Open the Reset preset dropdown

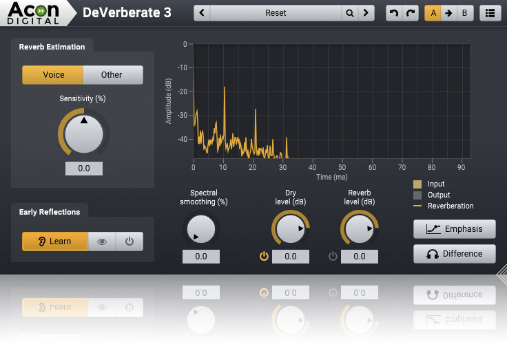tap(276, 13)
